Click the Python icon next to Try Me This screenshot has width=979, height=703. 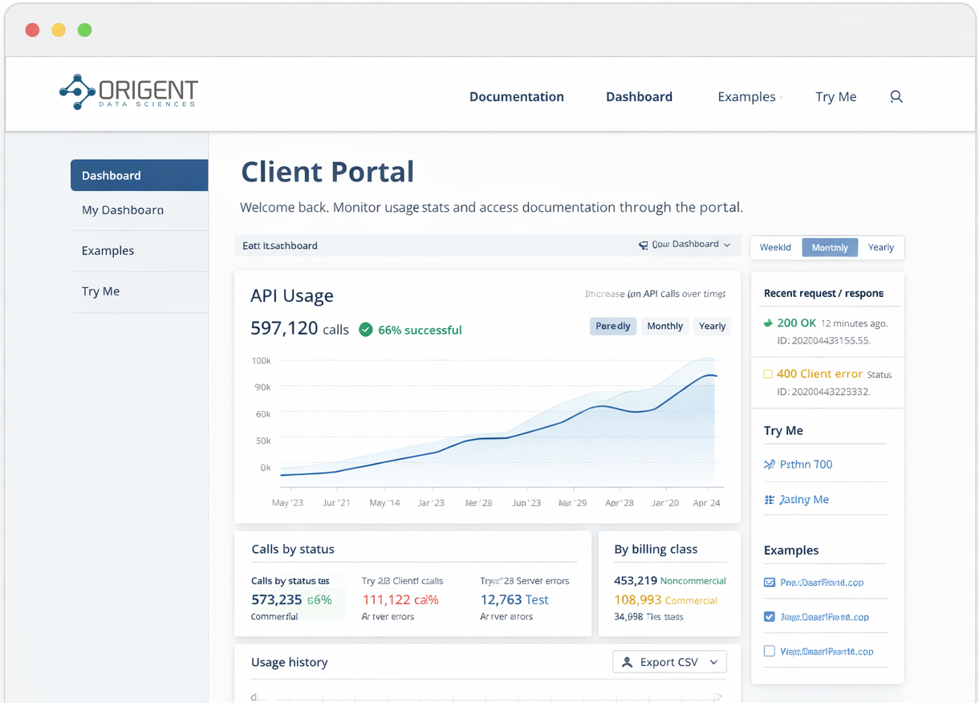tap(770, 464)
